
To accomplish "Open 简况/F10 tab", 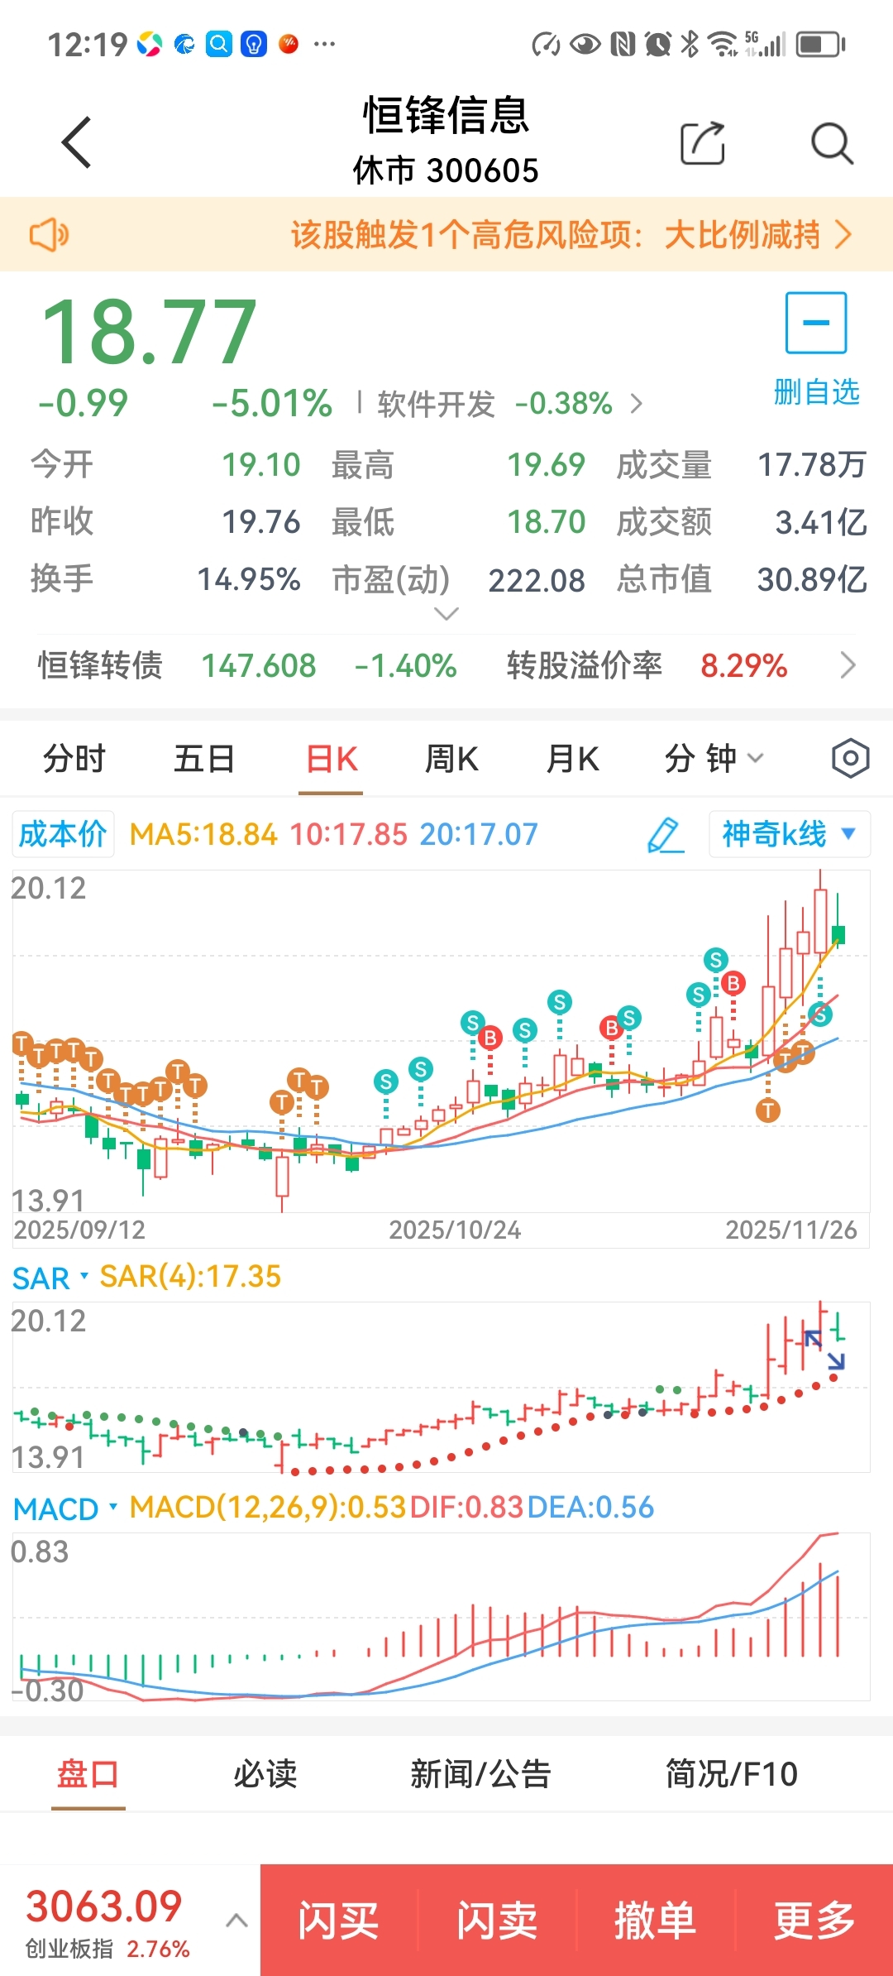I will click(x=732, y=1774).
